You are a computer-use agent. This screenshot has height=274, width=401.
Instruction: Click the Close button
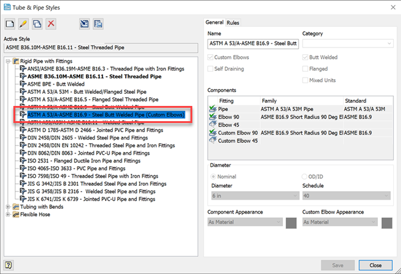coord(375,265)
